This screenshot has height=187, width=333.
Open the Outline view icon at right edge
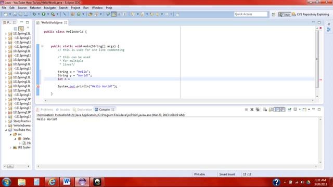pos(329,30)
